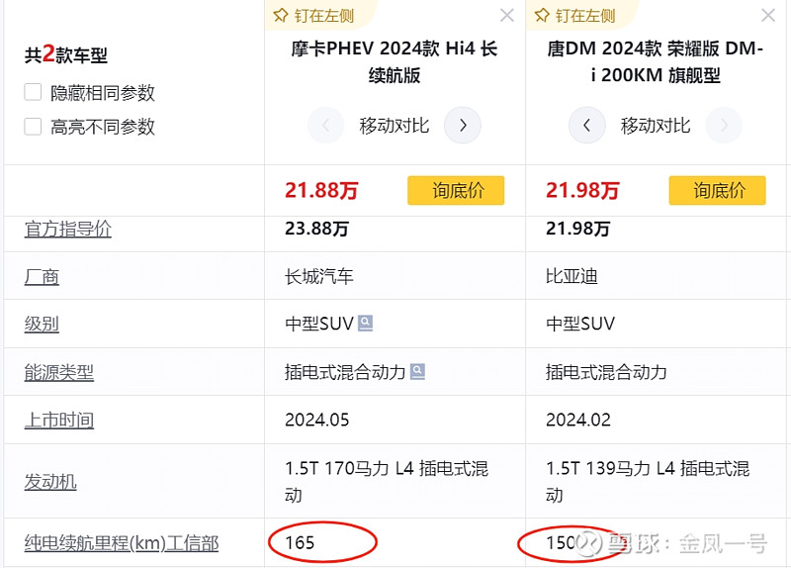Open the 能源类型 parameter link

click(x=59, y=373)
